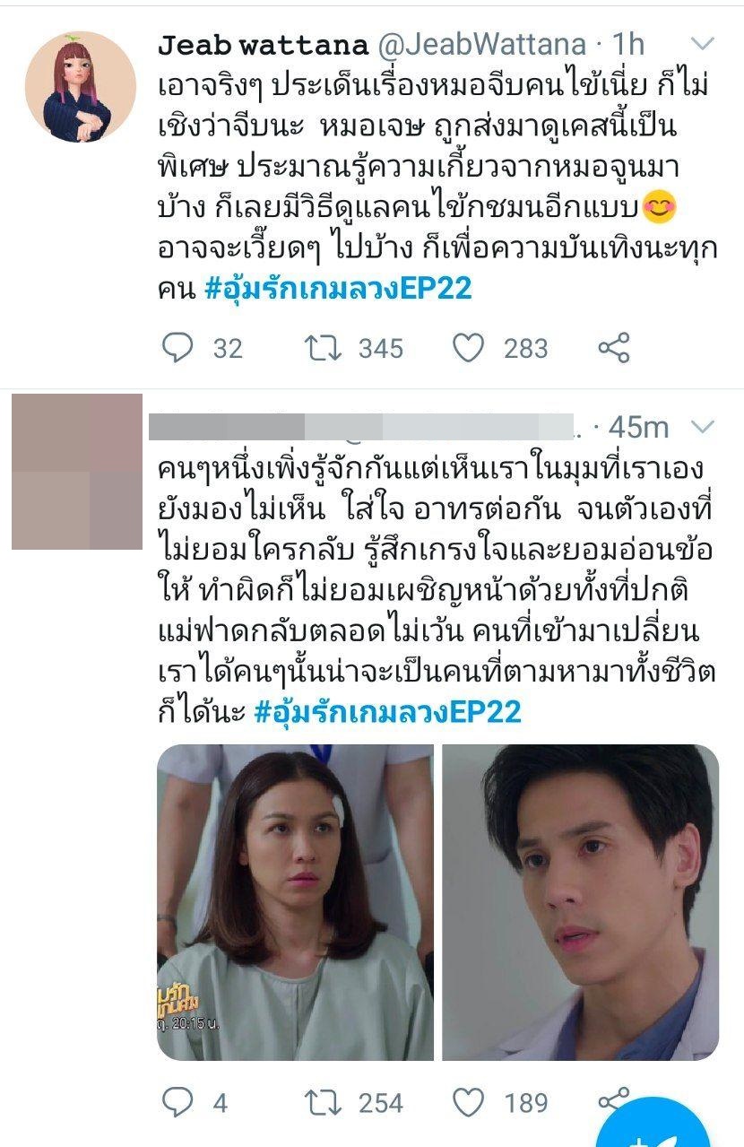Open the @JeabWattana handle
Screen dimensions: 744x1147
[481, 44]
